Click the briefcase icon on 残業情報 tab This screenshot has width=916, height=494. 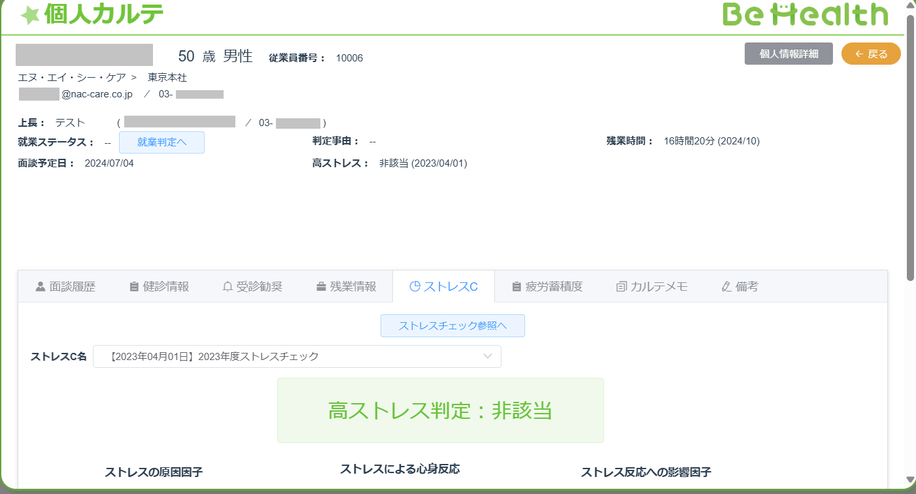tap(321, 286)
